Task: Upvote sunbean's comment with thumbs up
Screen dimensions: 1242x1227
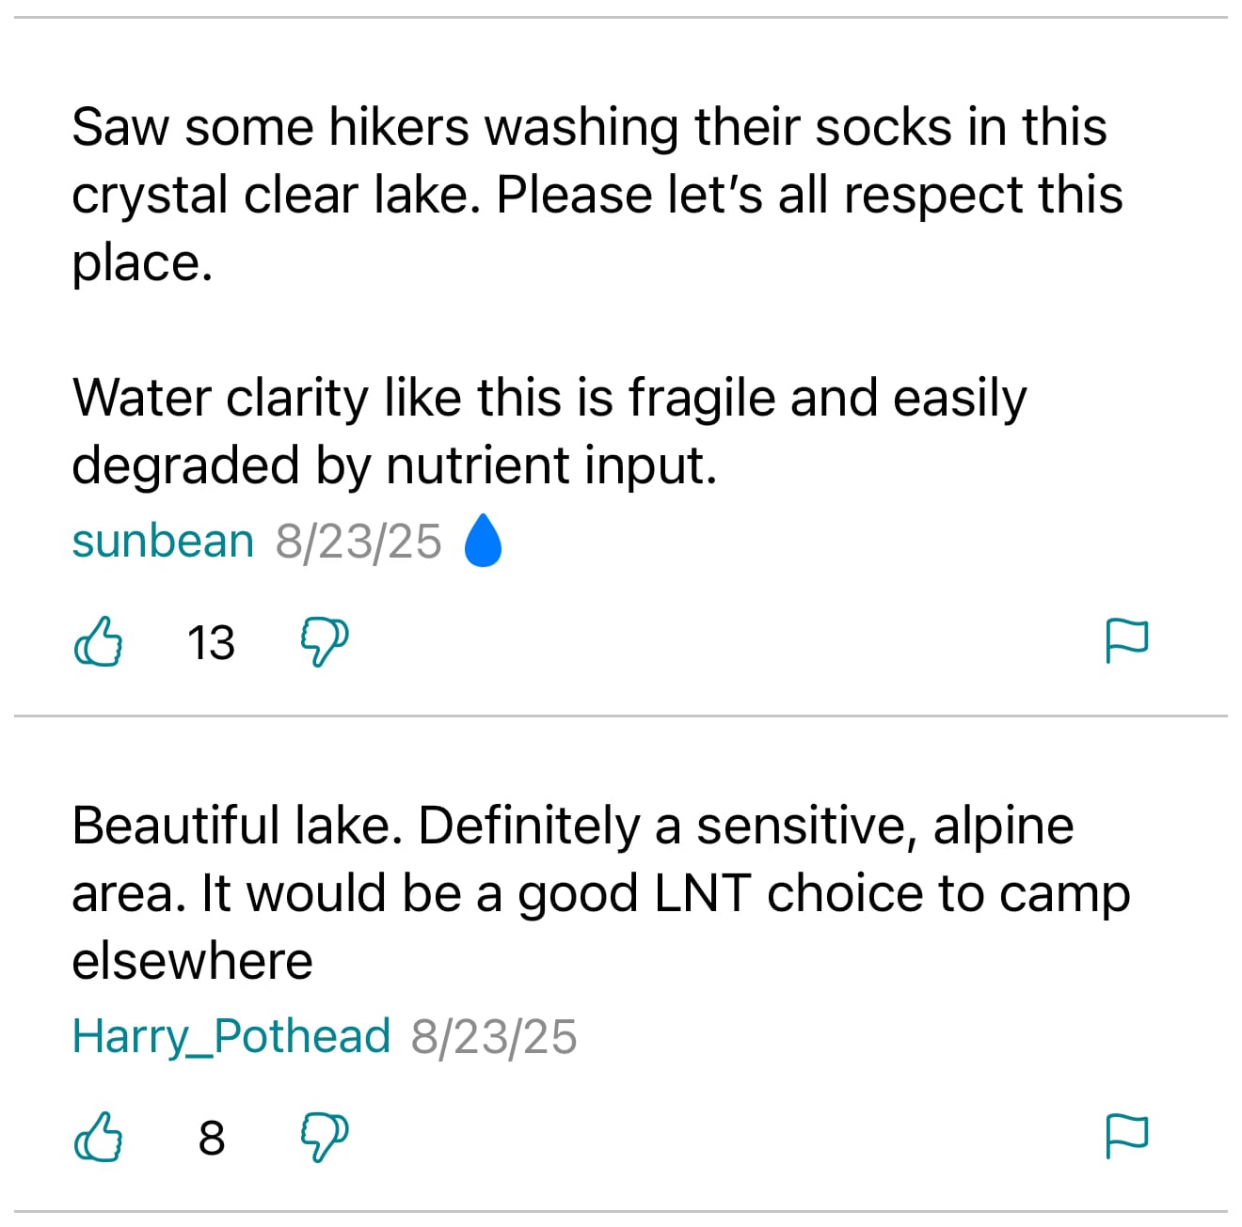Action: [98, 642]
